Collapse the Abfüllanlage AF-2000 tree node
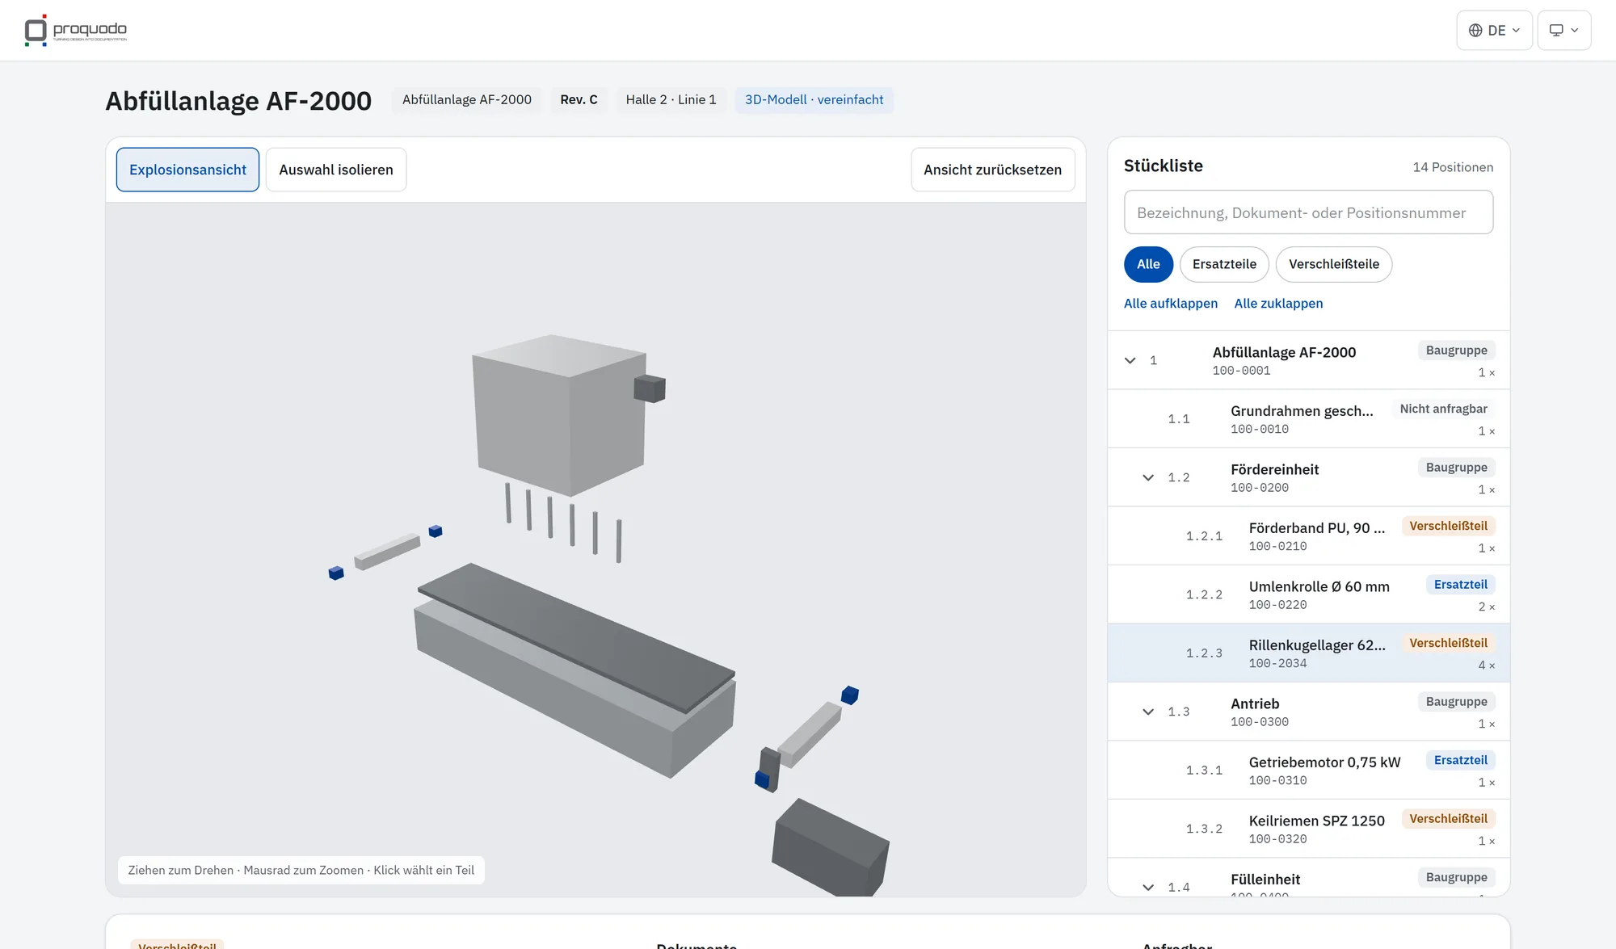Screen dimensions: 1616x949 (x=1130, y=360)
